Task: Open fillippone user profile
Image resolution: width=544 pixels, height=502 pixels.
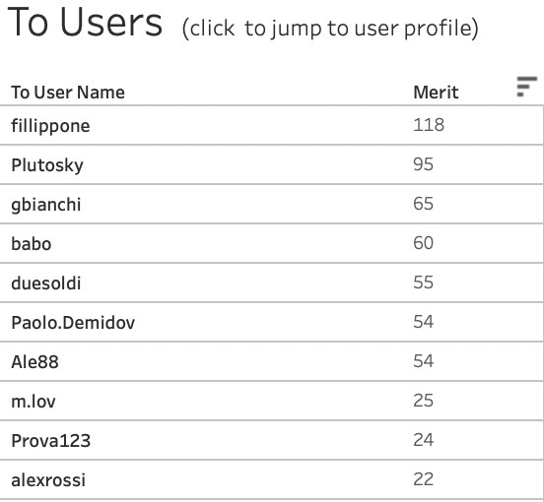Action: (x=50, y=126)
